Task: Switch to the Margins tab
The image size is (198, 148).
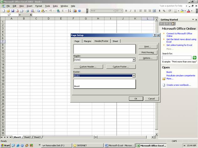Action: pos(87,41)
